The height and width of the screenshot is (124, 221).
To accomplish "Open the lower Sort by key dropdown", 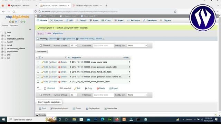I will 137,95.
